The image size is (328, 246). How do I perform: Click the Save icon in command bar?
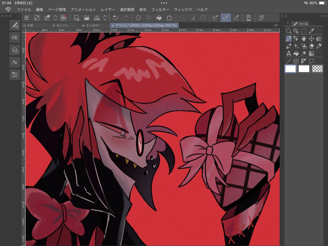click(97, 18)
